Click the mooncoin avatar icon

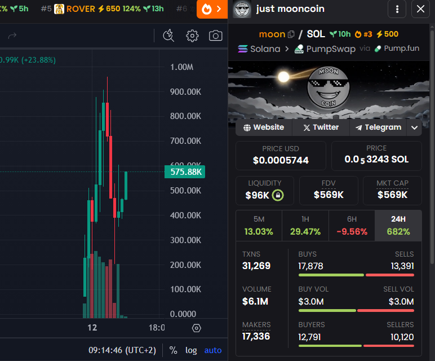(242, 9)
